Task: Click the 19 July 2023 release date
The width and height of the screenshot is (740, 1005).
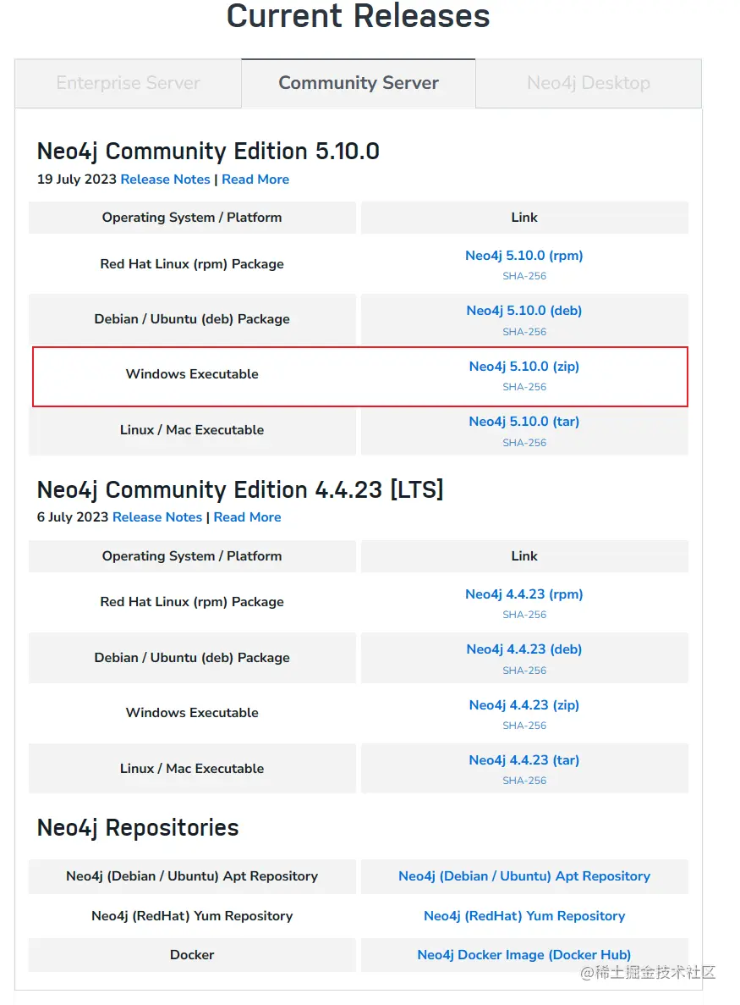Action: point(77,179)
